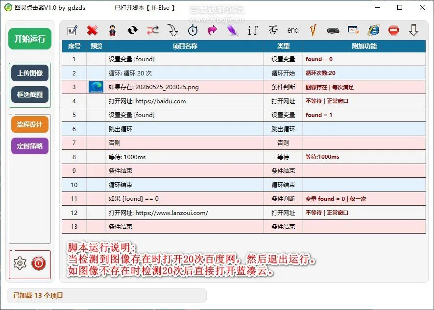Image resolution: width=434 pixels, height=310 pixels.
Task: Click sequence number 8 cell
Action: pos(74,157)
